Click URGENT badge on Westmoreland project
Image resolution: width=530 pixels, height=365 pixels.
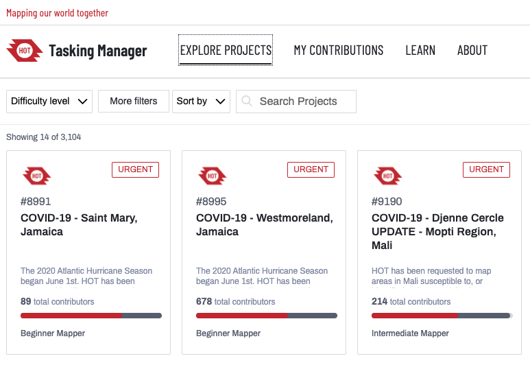[311, 169]
